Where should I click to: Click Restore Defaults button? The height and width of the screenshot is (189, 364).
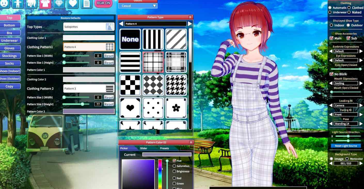70,18
